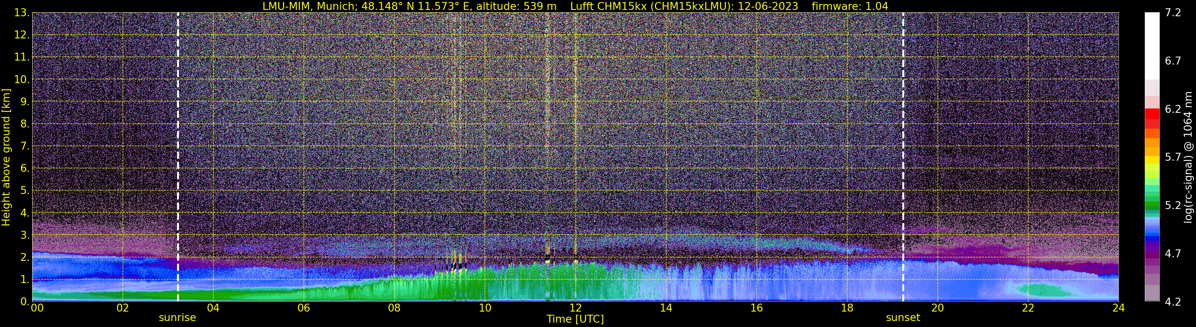Click the time tick label 18
1196x327 pixels.
847,308
